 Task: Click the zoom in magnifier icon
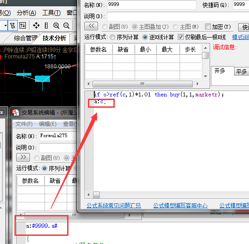(x=56, y=25)
